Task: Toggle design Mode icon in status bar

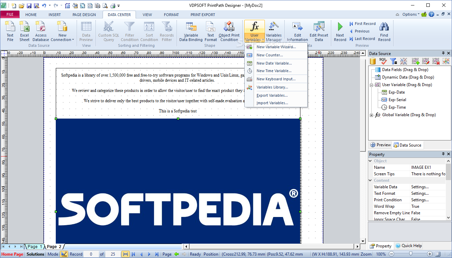Action: (x=64, y=254)
